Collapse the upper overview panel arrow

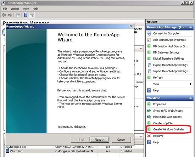click(141, 48)
